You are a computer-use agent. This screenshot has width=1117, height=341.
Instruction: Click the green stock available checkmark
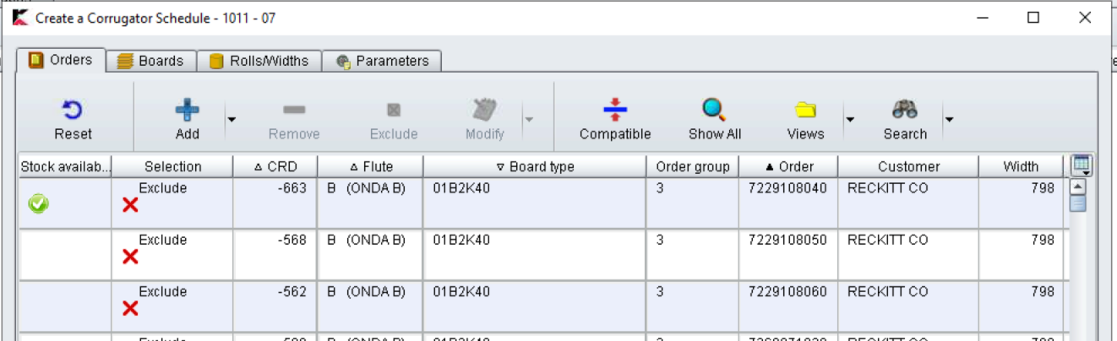tap(38, 203)
